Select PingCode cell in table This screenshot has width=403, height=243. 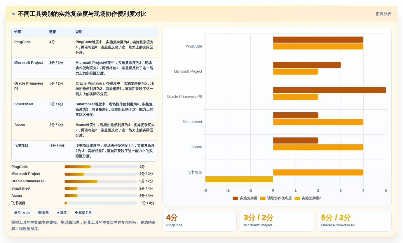coord(29,47)
